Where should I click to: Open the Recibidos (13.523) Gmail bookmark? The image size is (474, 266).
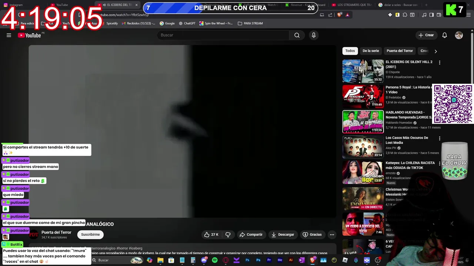click(x=138, y=23)
